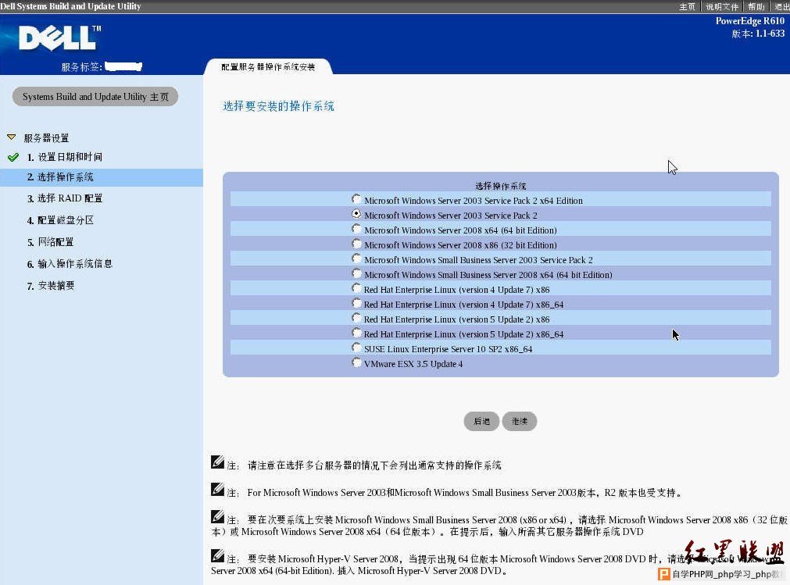Click the 服务标签 label
Image resolution: width=790 pixels, height=585 pixels.
82,67
